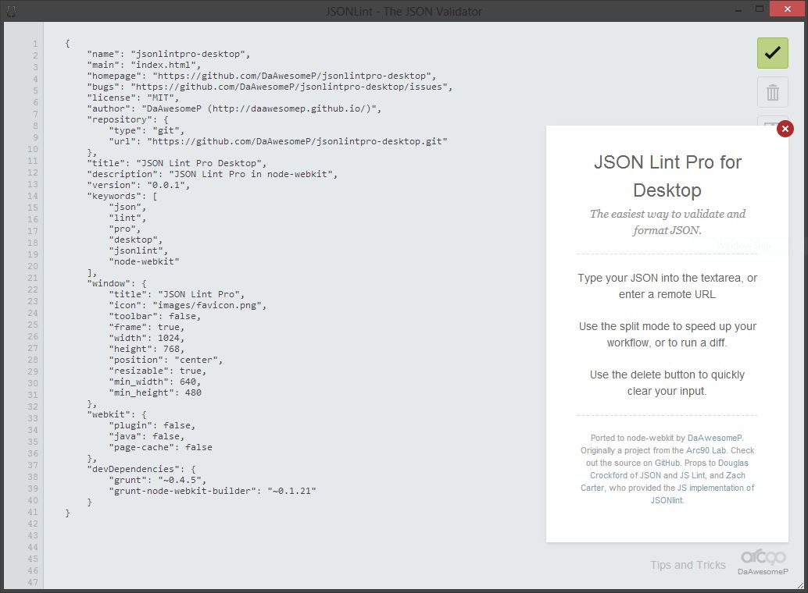Grab the window resize grip in the corner

[800, 585]
